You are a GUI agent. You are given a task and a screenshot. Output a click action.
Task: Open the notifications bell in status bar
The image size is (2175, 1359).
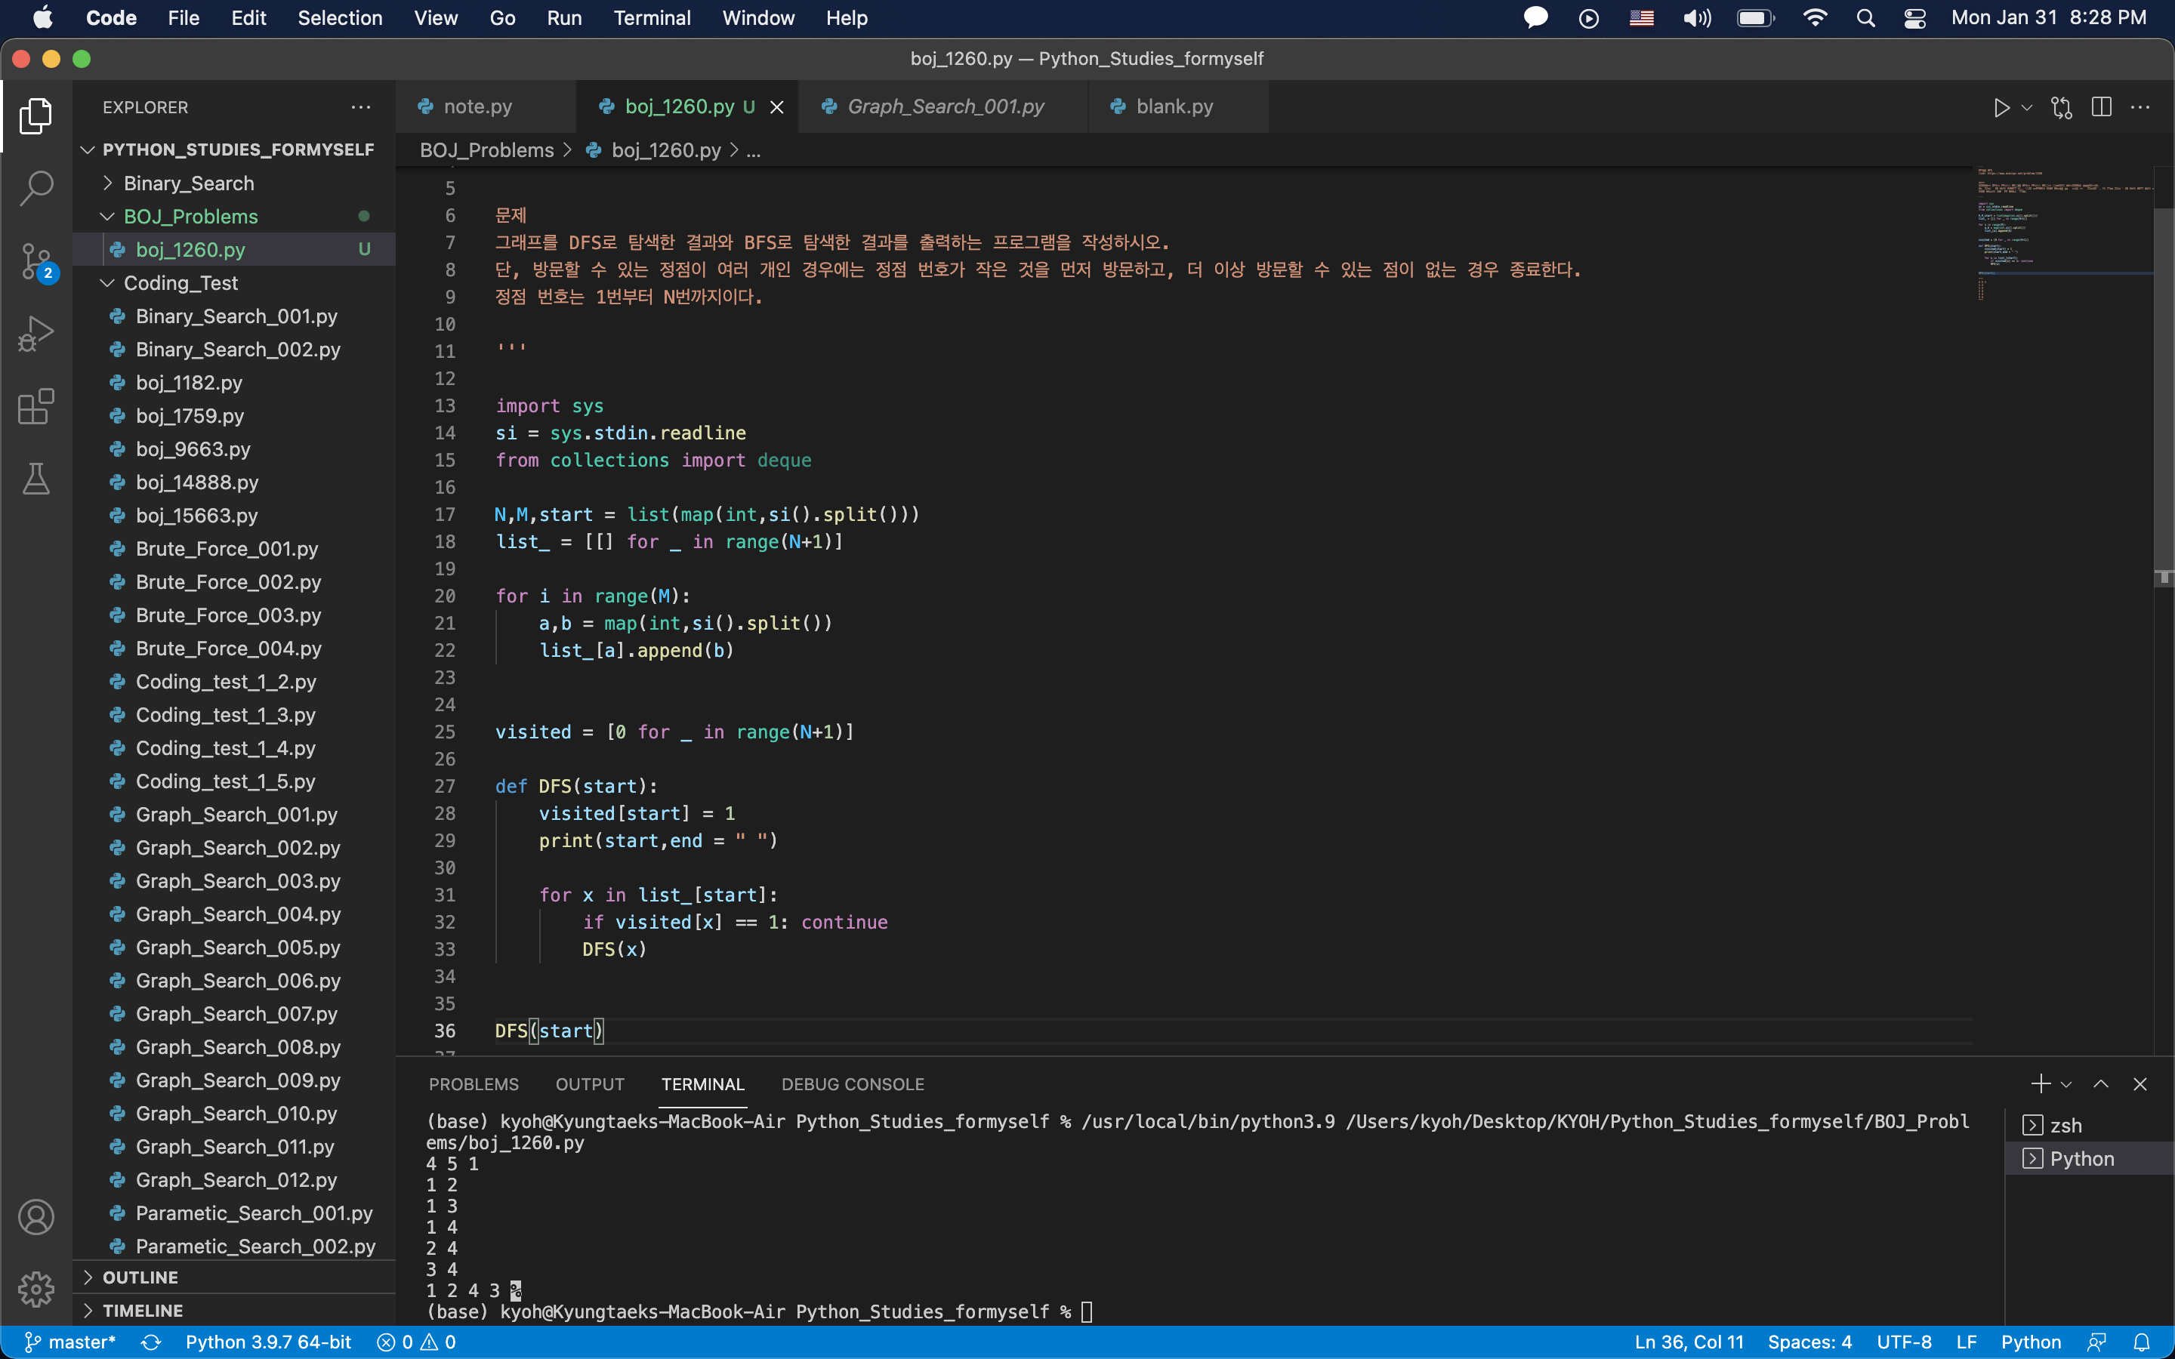point(2142,1342)
